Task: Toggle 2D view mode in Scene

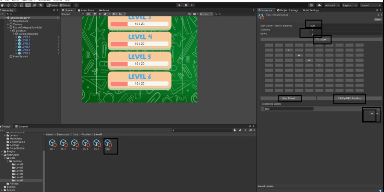Action: tap(89, 14)
